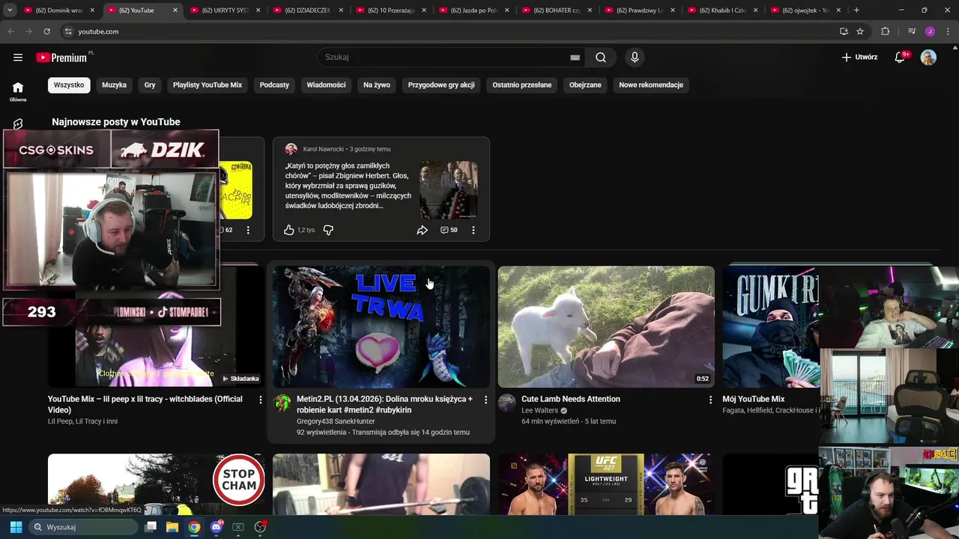This screenshot has height=539, width=959.
Task: Click Karol Nawrocki author name
Action: (x=324, y=149)
